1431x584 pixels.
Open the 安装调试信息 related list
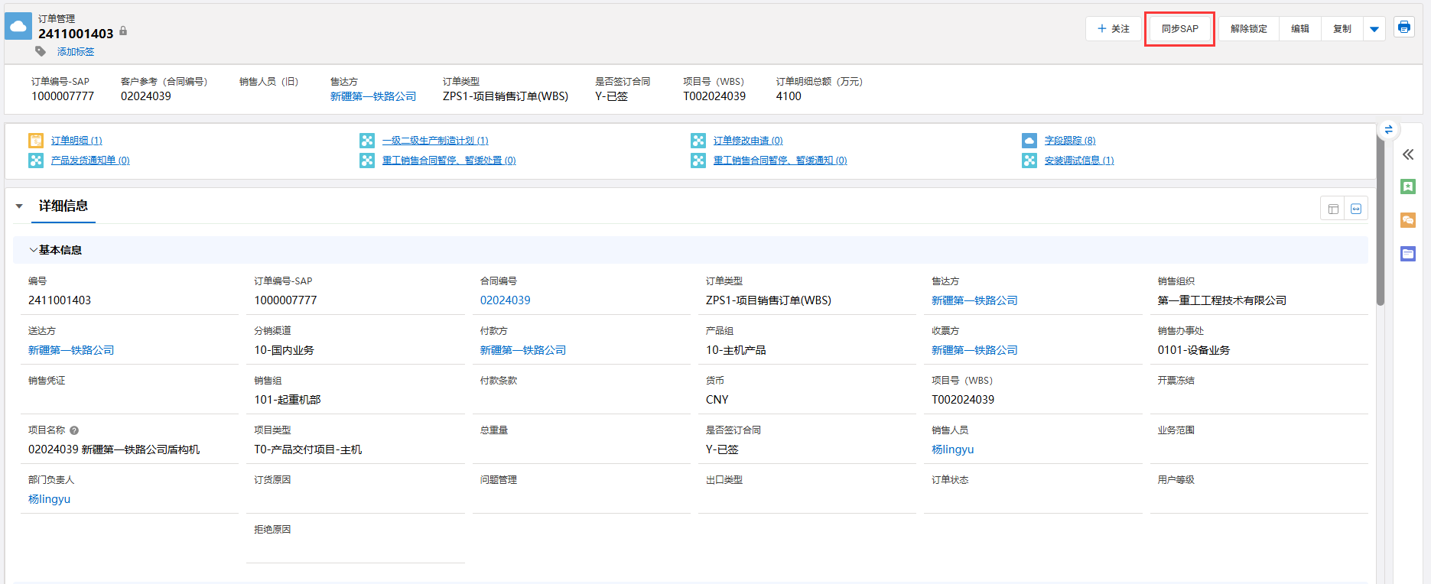(x=1078, y=161)
